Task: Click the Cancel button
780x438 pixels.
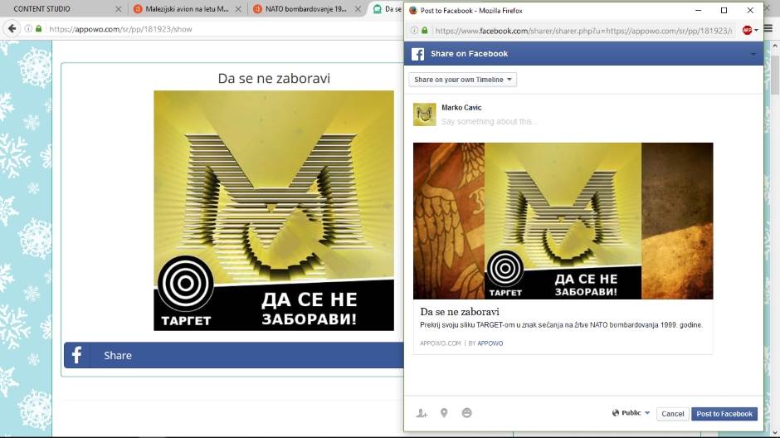Action: (672, 414)
